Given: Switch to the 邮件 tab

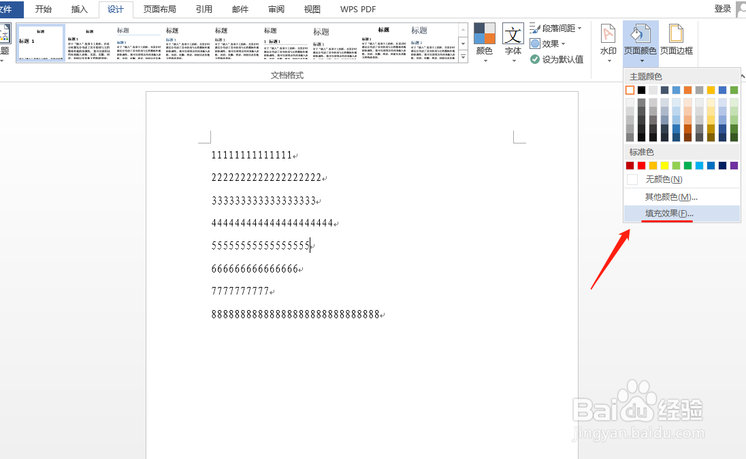Looking at the screenshot, I should coord(240,9).
